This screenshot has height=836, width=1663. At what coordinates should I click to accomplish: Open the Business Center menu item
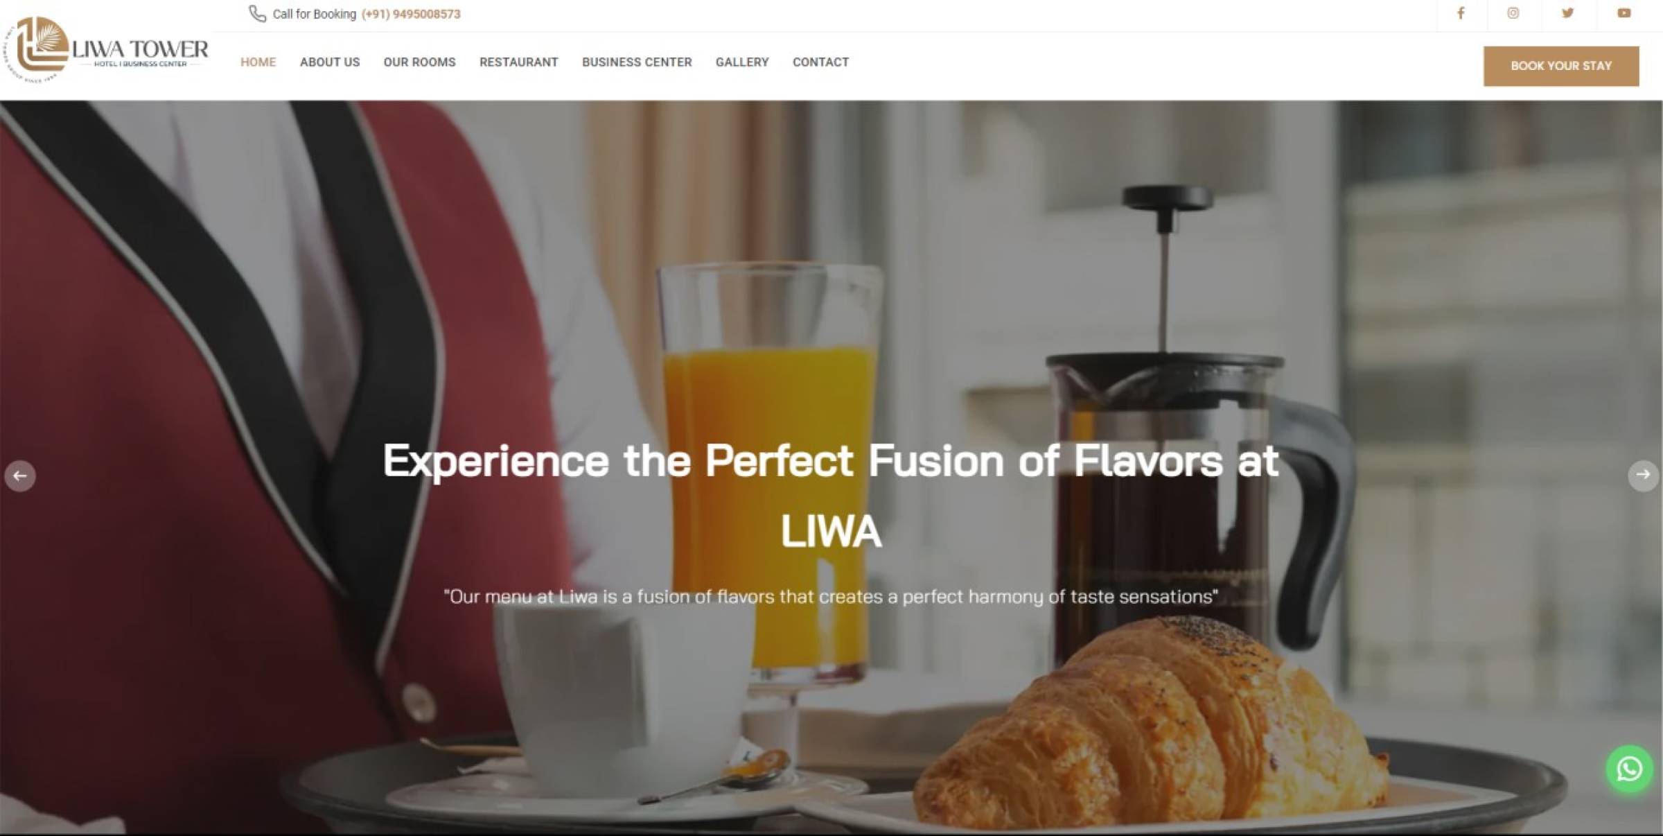click(637, 62)
